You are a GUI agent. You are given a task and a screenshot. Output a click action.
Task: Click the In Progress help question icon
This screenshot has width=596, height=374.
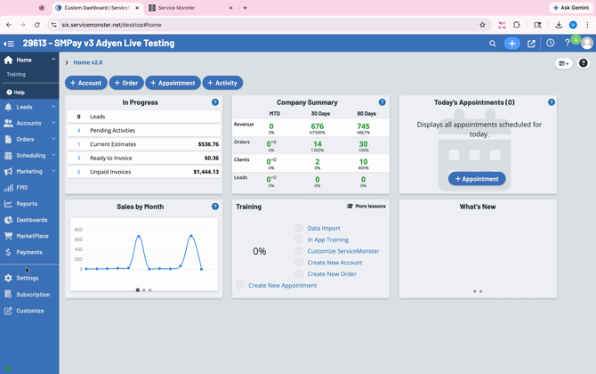[x=215, y=102]
